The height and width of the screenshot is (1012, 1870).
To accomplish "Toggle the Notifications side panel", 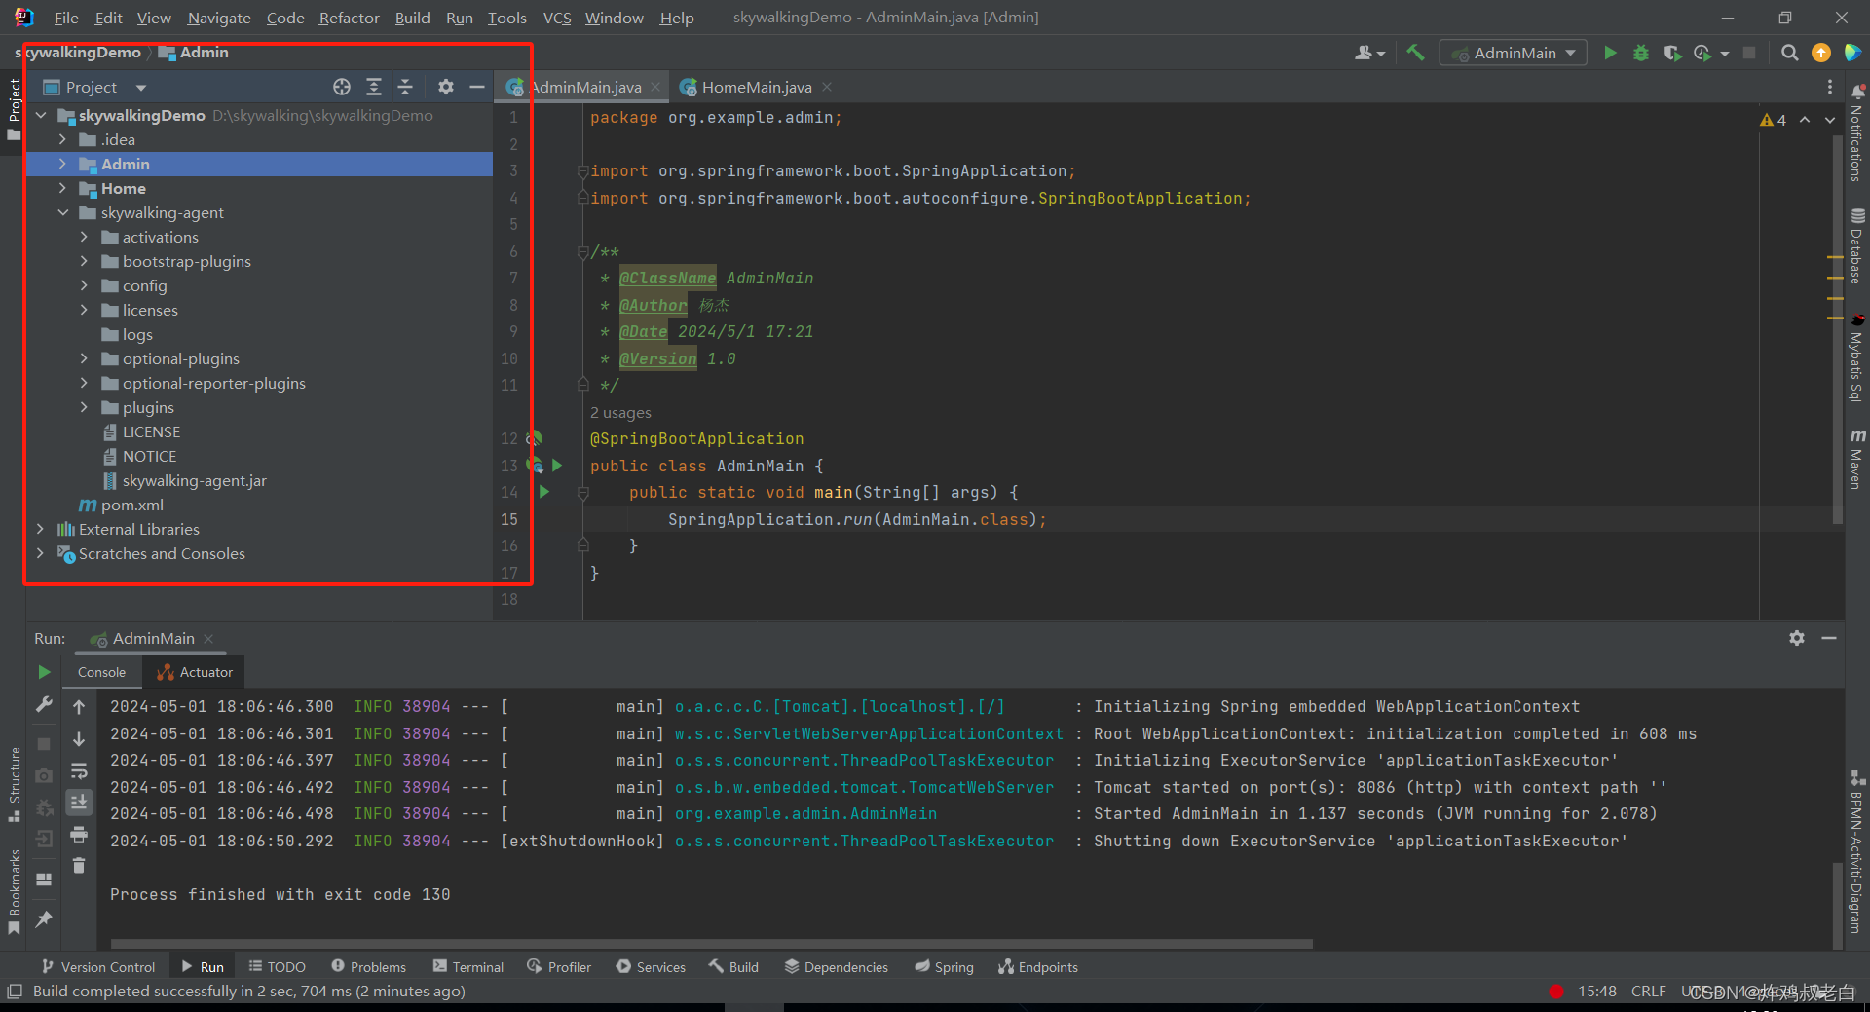I will click(x=1856, y=133).
